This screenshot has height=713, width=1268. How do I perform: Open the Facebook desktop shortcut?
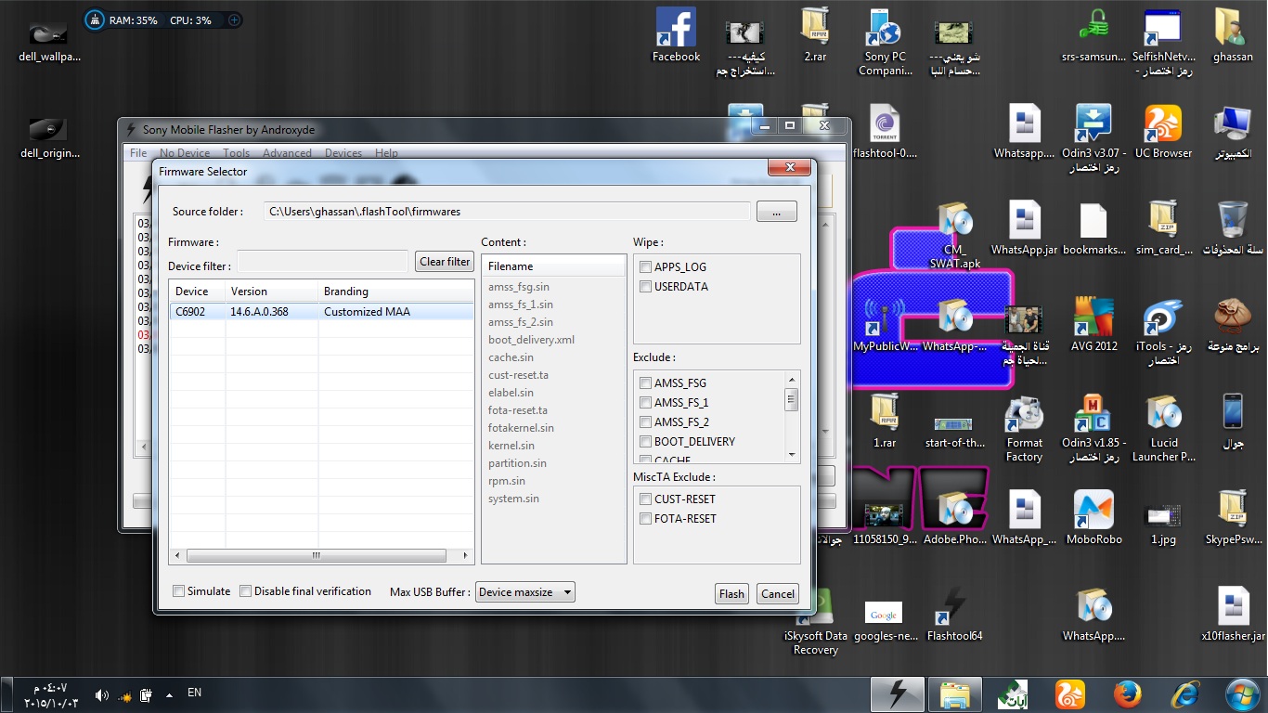click(676, 35)
